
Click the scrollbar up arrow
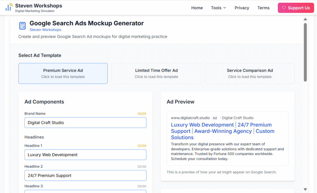tap(305, 19)
